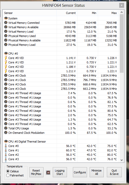Click the System group chip icon

pyautogui.click(x=6, y=18)
